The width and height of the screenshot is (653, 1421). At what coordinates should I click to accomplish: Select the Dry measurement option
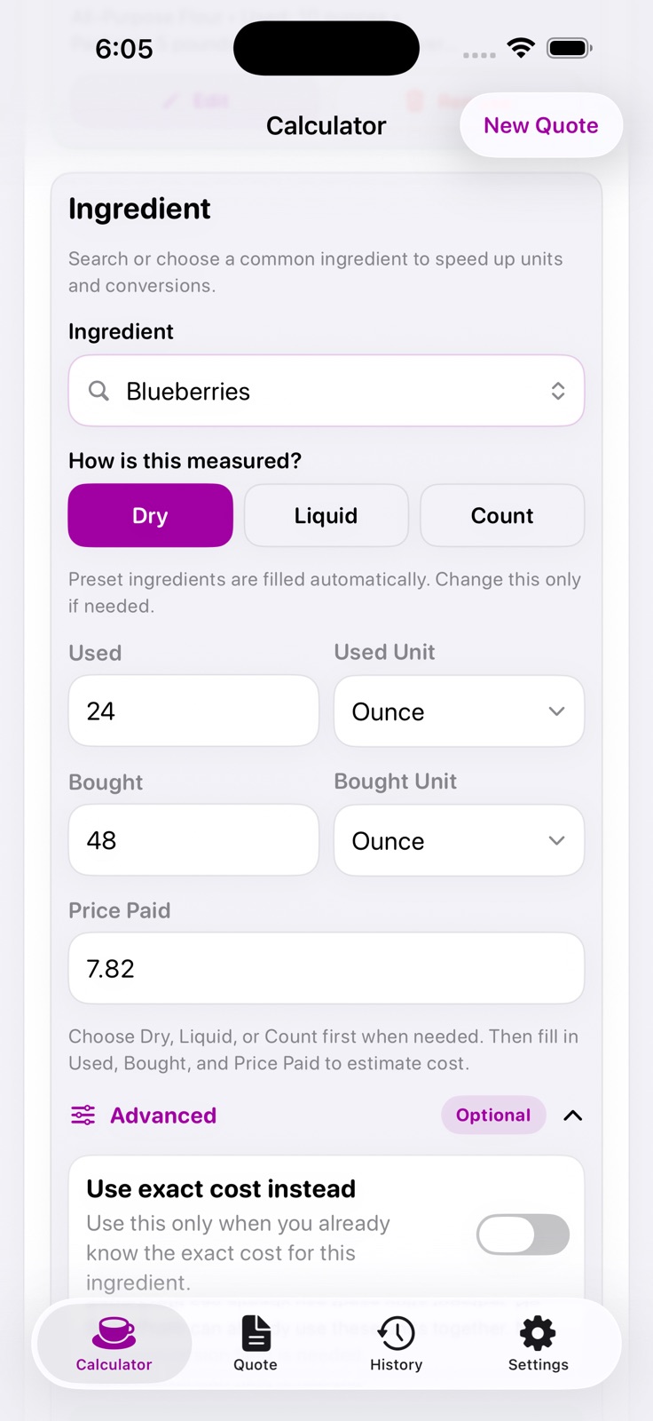151,515
